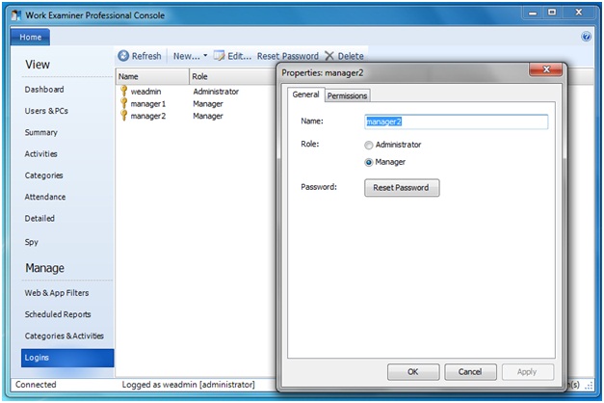Select the Manager role radio button
The width and height of the screenshot is (604, 403).
tap(369, 162)
